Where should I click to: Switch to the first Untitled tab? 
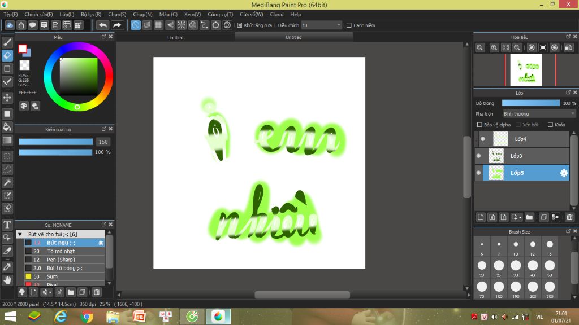175,37
